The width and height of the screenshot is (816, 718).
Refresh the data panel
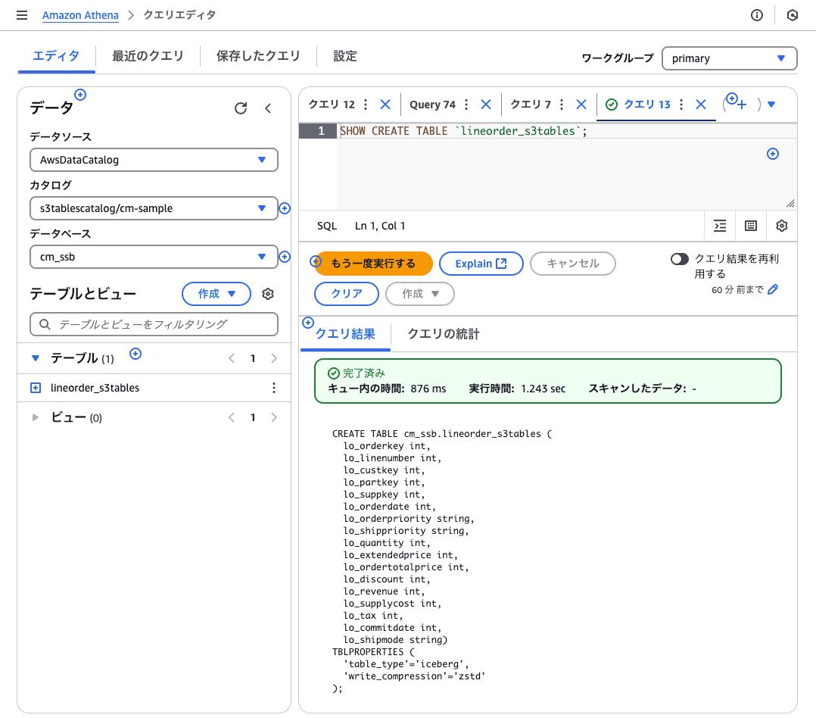[x=241, y=108]
